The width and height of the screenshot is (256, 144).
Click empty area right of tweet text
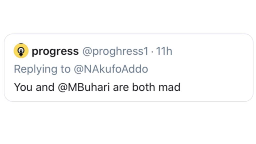click(215, 87)
